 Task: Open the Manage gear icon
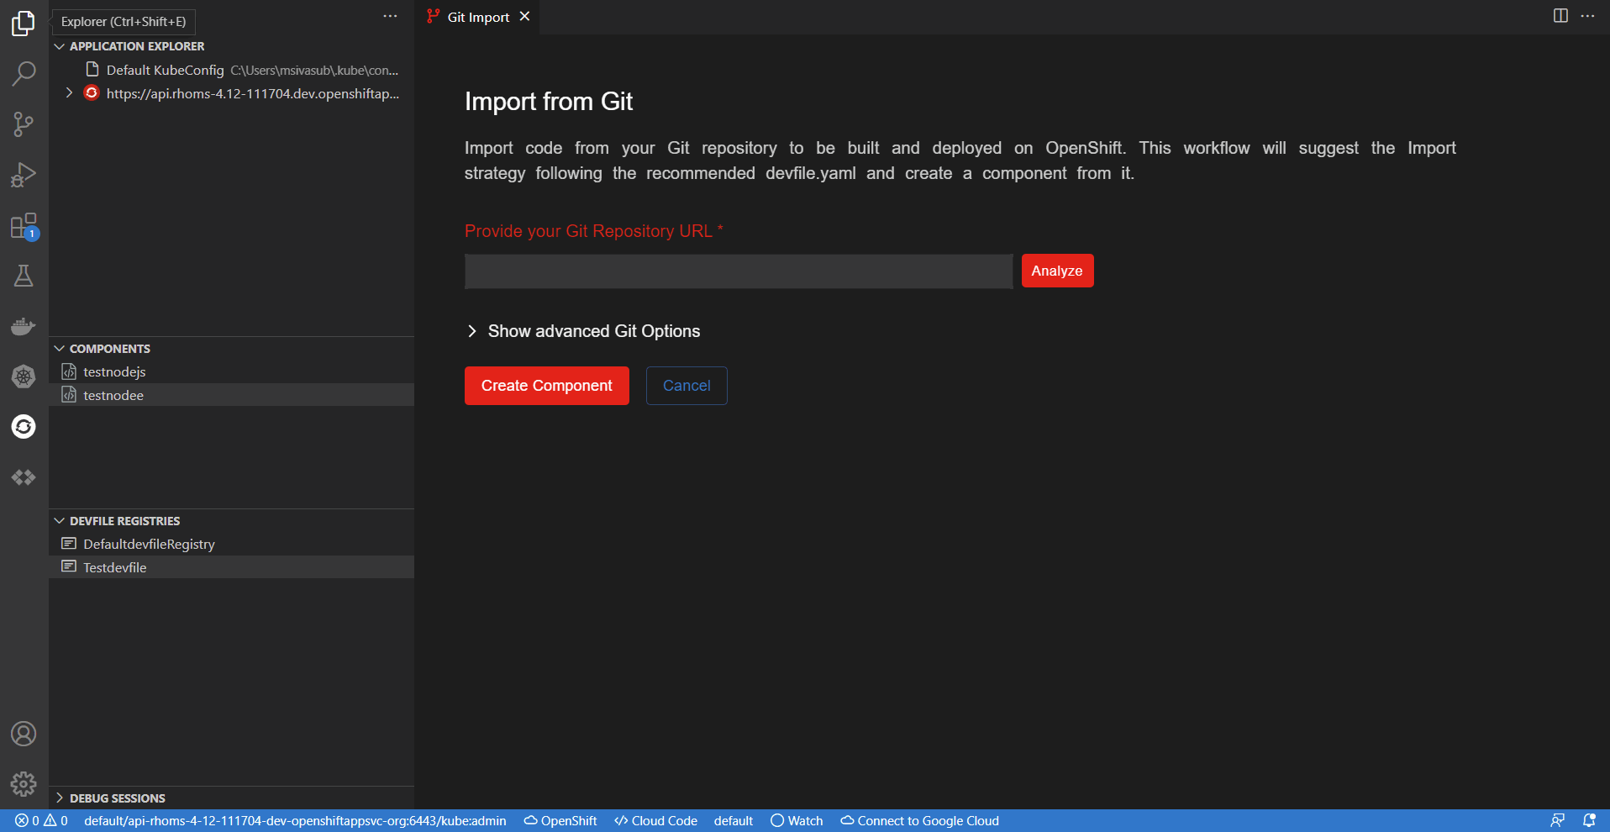click(x=24, y=784)
